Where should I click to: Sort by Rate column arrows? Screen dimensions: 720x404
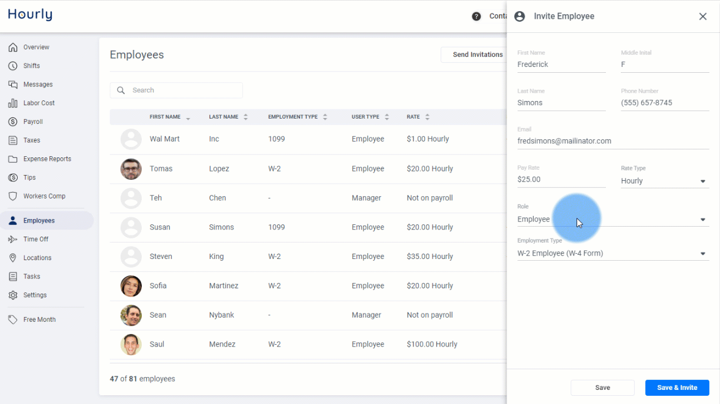[x=428, y=117]
